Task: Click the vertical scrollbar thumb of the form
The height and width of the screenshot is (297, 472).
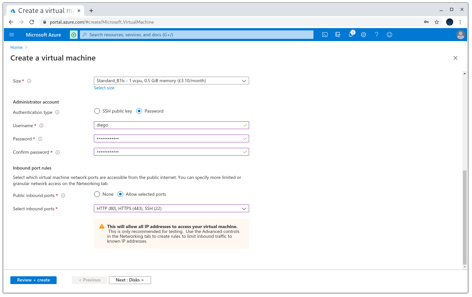Action: click(465, 217)
